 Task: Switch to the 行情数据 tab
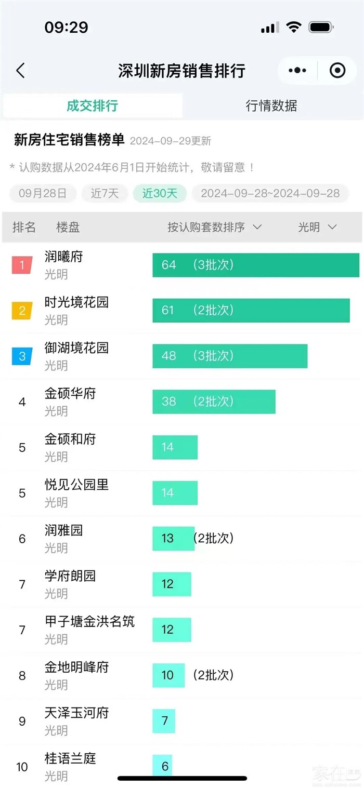[271, 106]
